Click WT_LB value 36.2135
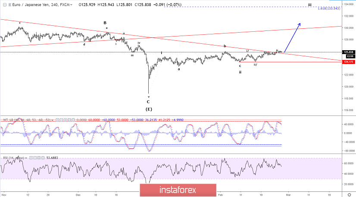The width and height of the screenshot is (356, 197). coord(151,120)
